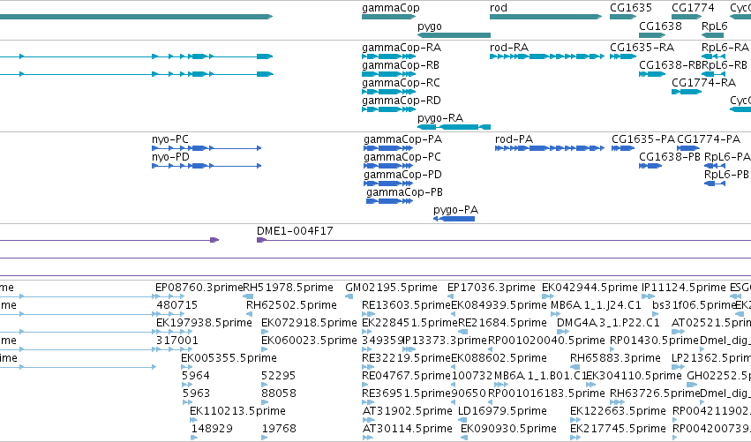The width and height of the screenshot is (751, 442).
Task: Select the CG1638-PB label
Action: click(670, 157)
